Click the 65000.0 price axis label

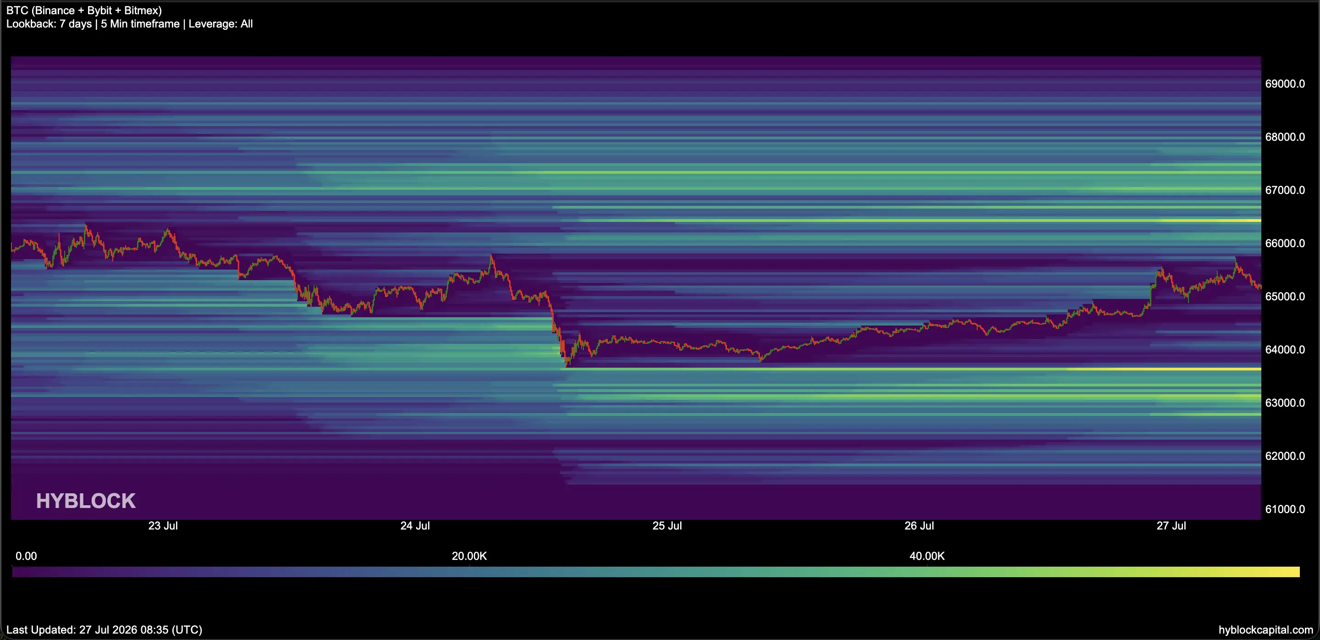tap(1285, 296)
